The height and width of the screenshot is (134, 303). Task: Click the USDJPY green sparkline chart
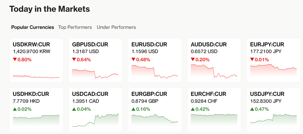(273, 118)
